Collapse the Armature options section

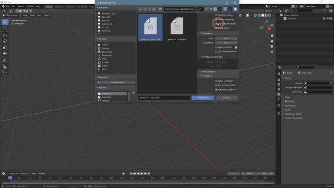pyautogui.click(x=202, y=76)
